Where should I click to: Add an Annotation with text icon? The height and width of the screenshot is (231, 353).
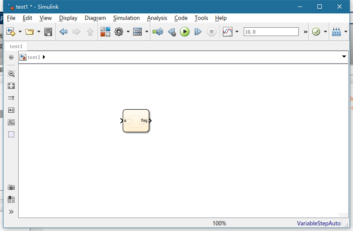[x=11, y=110]
